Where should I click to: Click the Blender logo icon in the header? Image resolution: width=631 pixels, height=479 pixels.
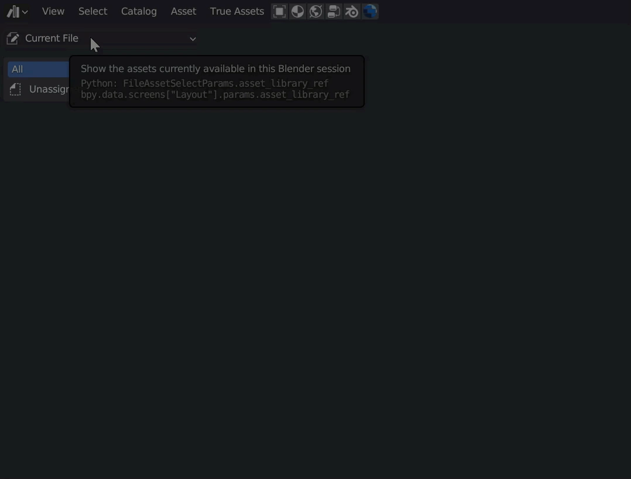352,12
